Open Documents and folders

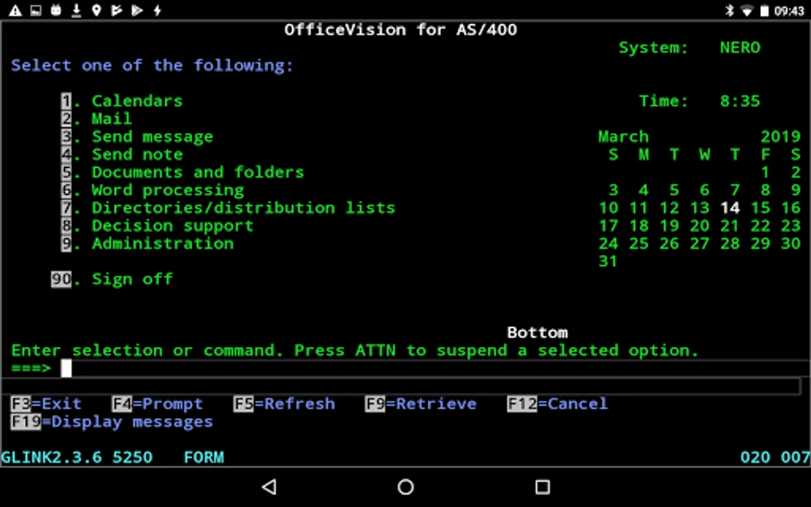pos(182,172)
